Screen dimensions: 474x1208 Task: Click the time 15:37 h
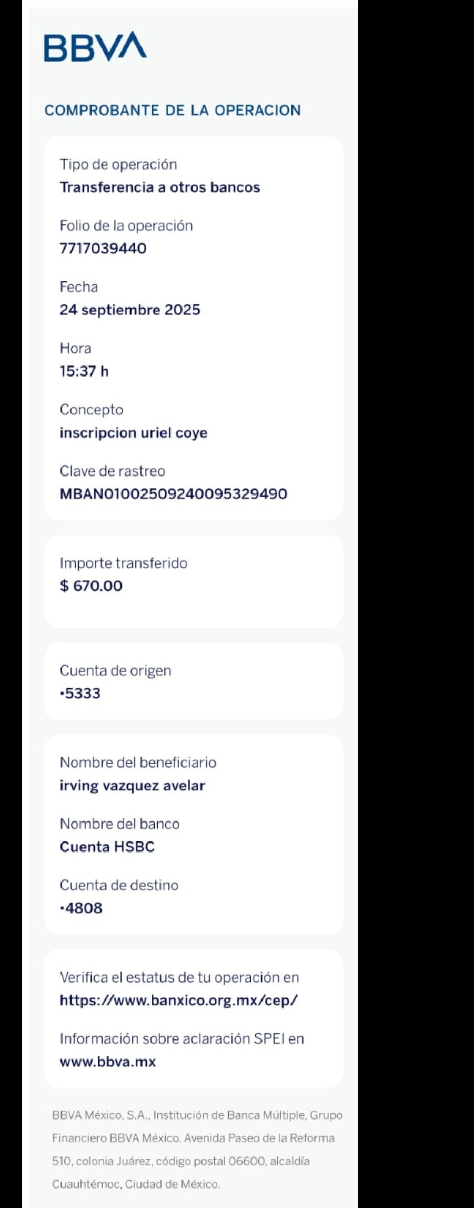click(x=84, y=371)
